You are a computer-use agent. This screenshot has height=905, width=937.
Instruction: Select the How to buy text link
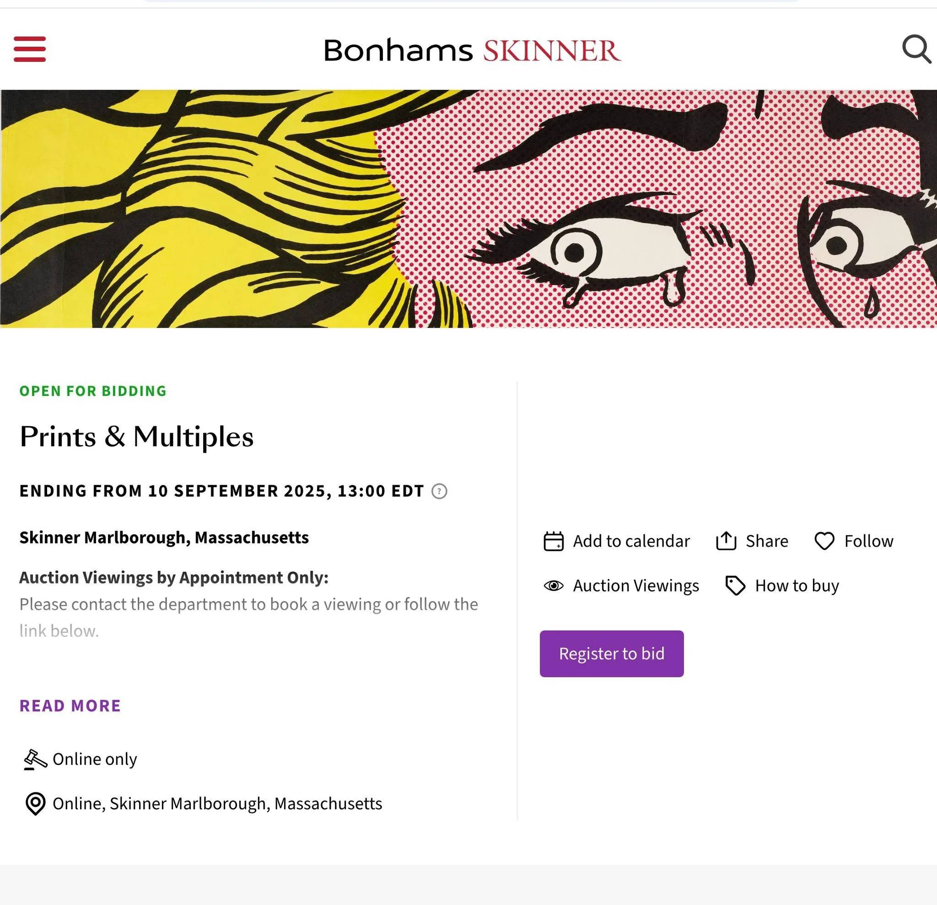tap(797, 586)
